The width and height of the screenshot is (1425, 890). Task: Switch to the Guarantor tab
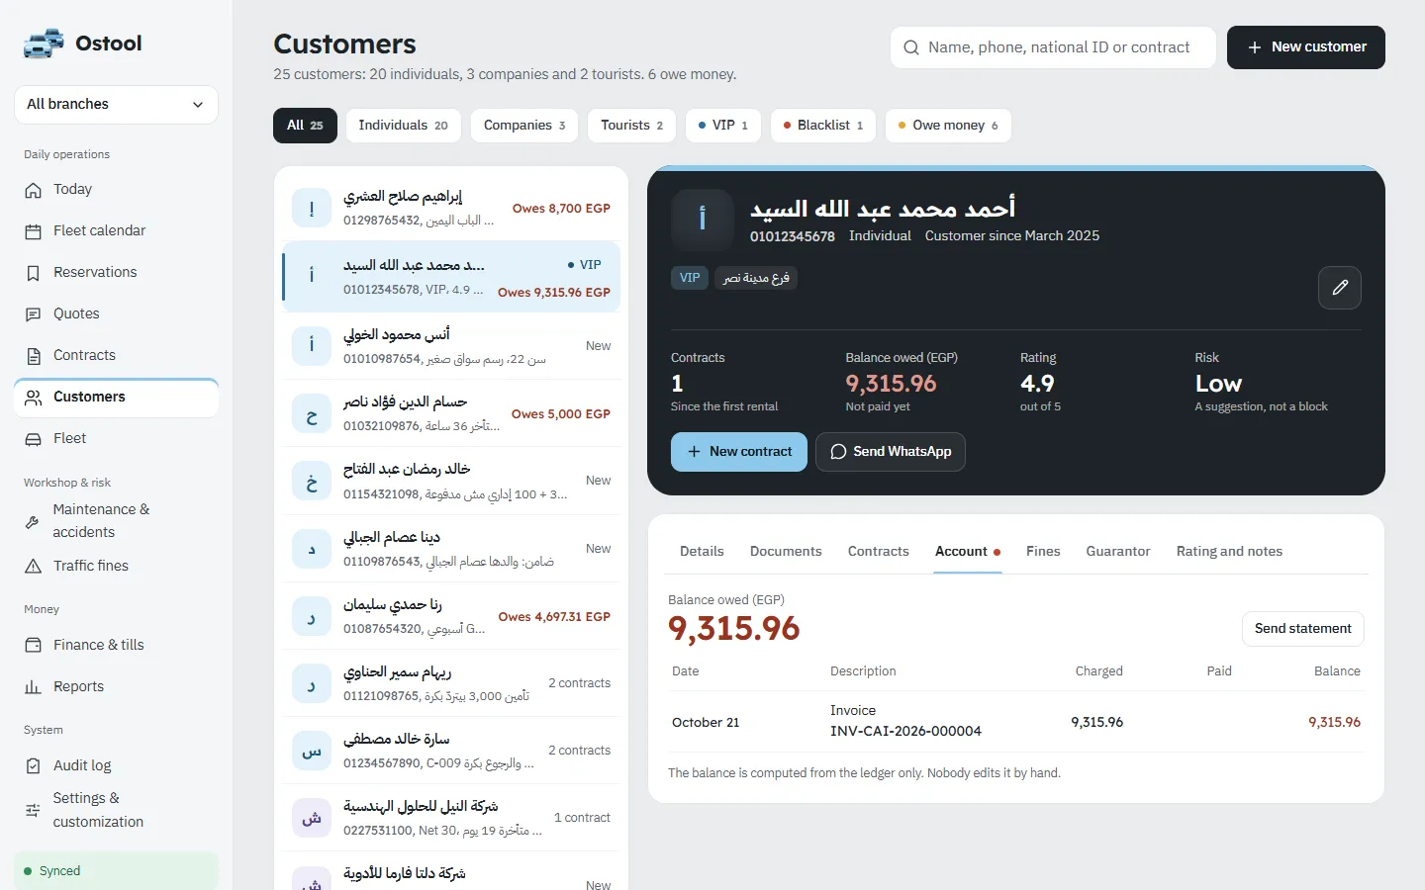click(1118, 552)
